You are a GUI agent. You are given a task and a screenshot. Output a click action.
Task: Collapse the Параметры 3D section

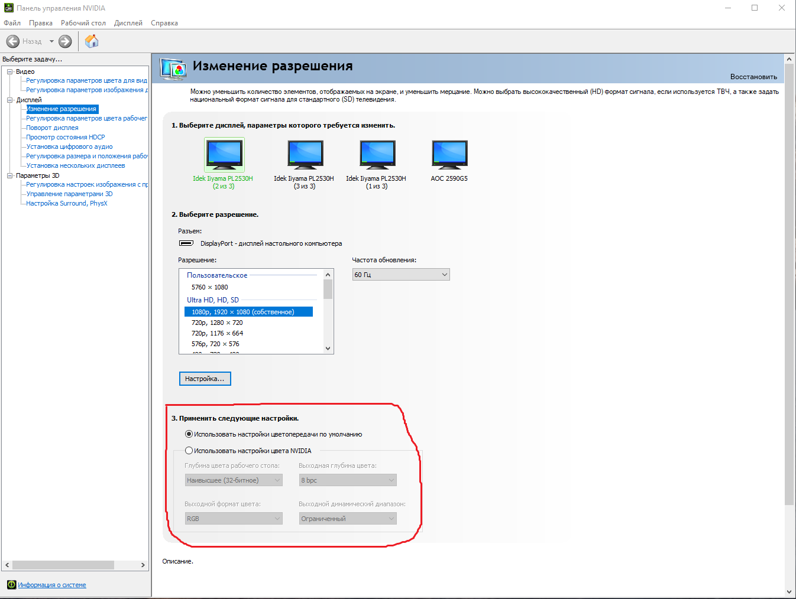9,175
